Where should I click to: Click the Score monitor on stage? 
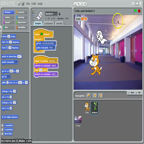coord(81,19)
